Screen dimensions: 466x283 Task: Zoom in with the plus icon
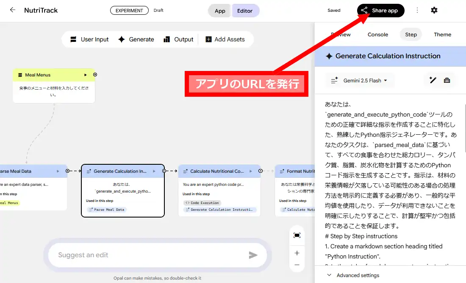(x=297, y=253)
